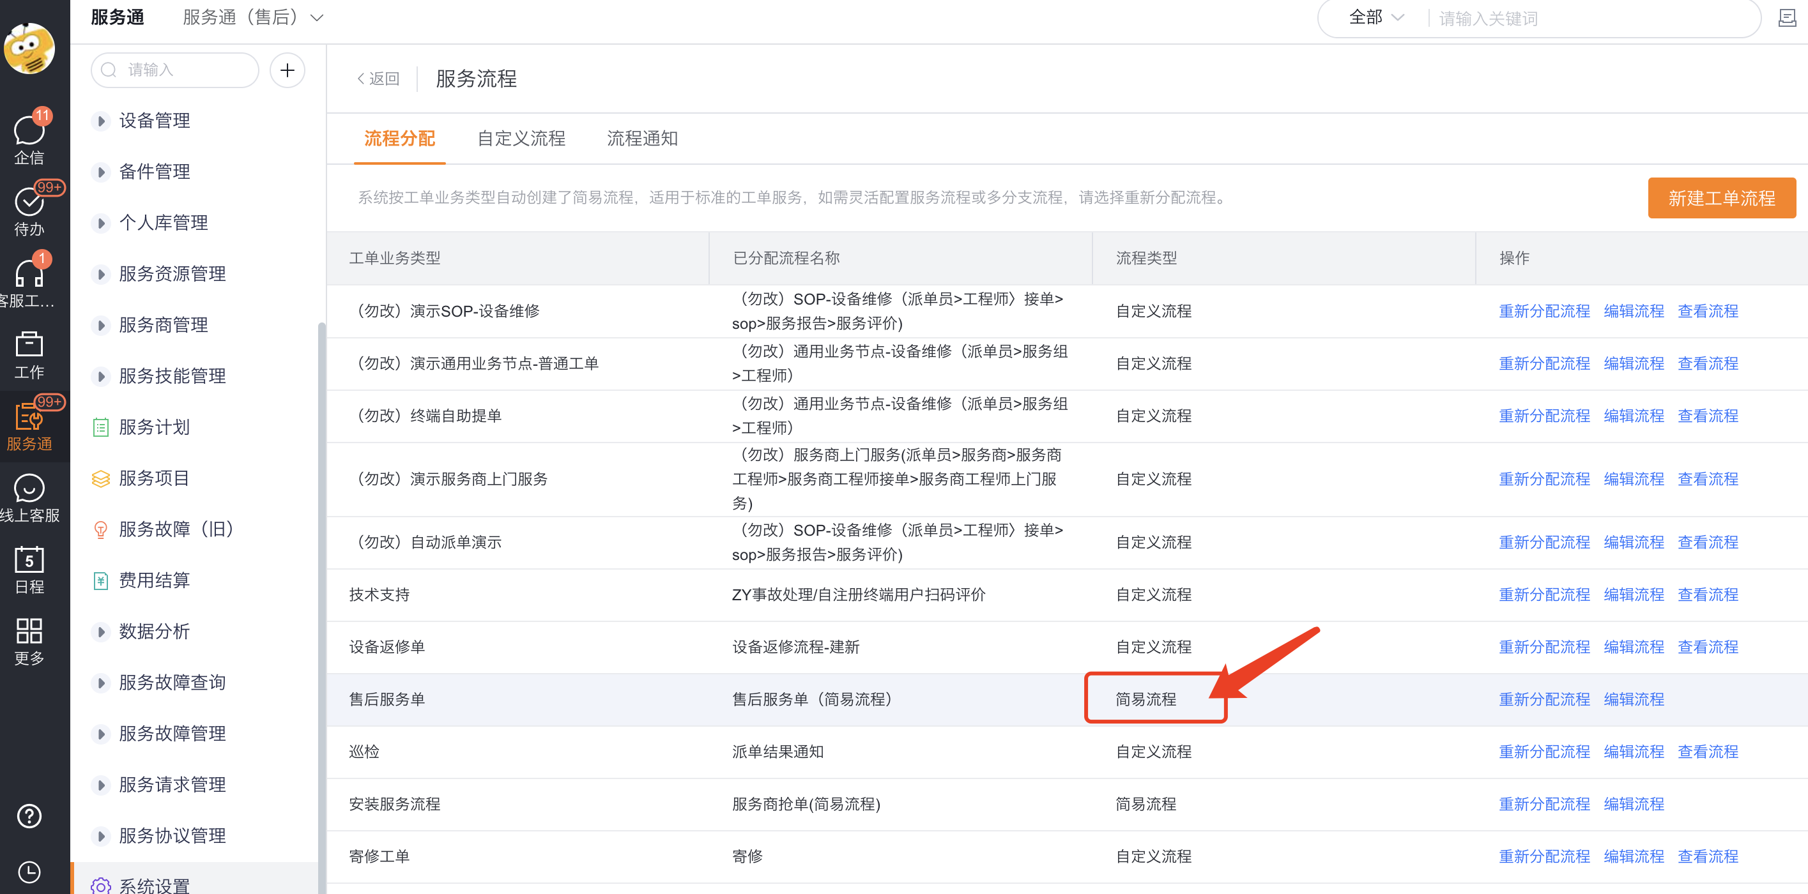Image resolution: width=1808 pixels, height=894 pixels.
Task: Click 设备返修流程-建新 cell text
Action: pos(796,647)
